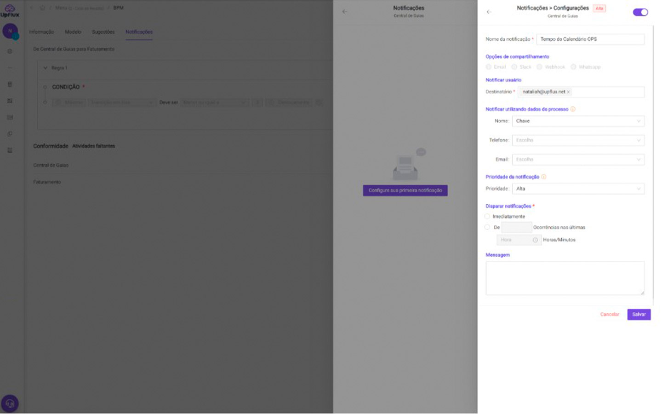Click the UpFlux logo
The image size is (662, 414).
pyautogui.click(x=10, y=11)
